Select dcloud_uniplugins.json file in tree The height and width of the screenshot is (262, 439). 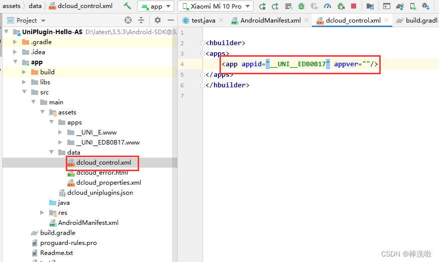(100, 193)
